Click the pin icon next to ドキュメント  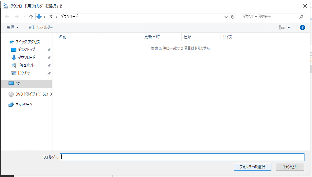[x=49, y=65]
